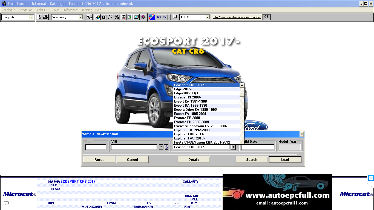The width and height of the screenshot is (374, 210).
Task: Click the VIN refresh arrow icon
Action: 166,147
